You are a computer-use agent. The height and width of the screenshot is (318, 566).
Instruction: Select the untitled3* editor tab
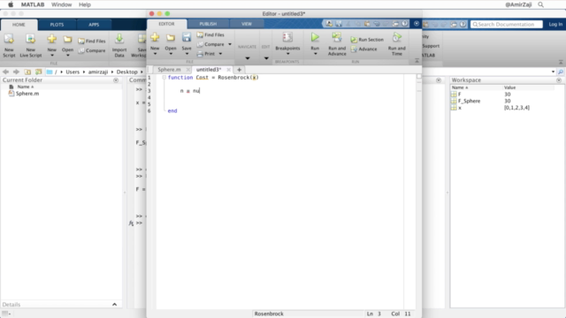point(209,70)
